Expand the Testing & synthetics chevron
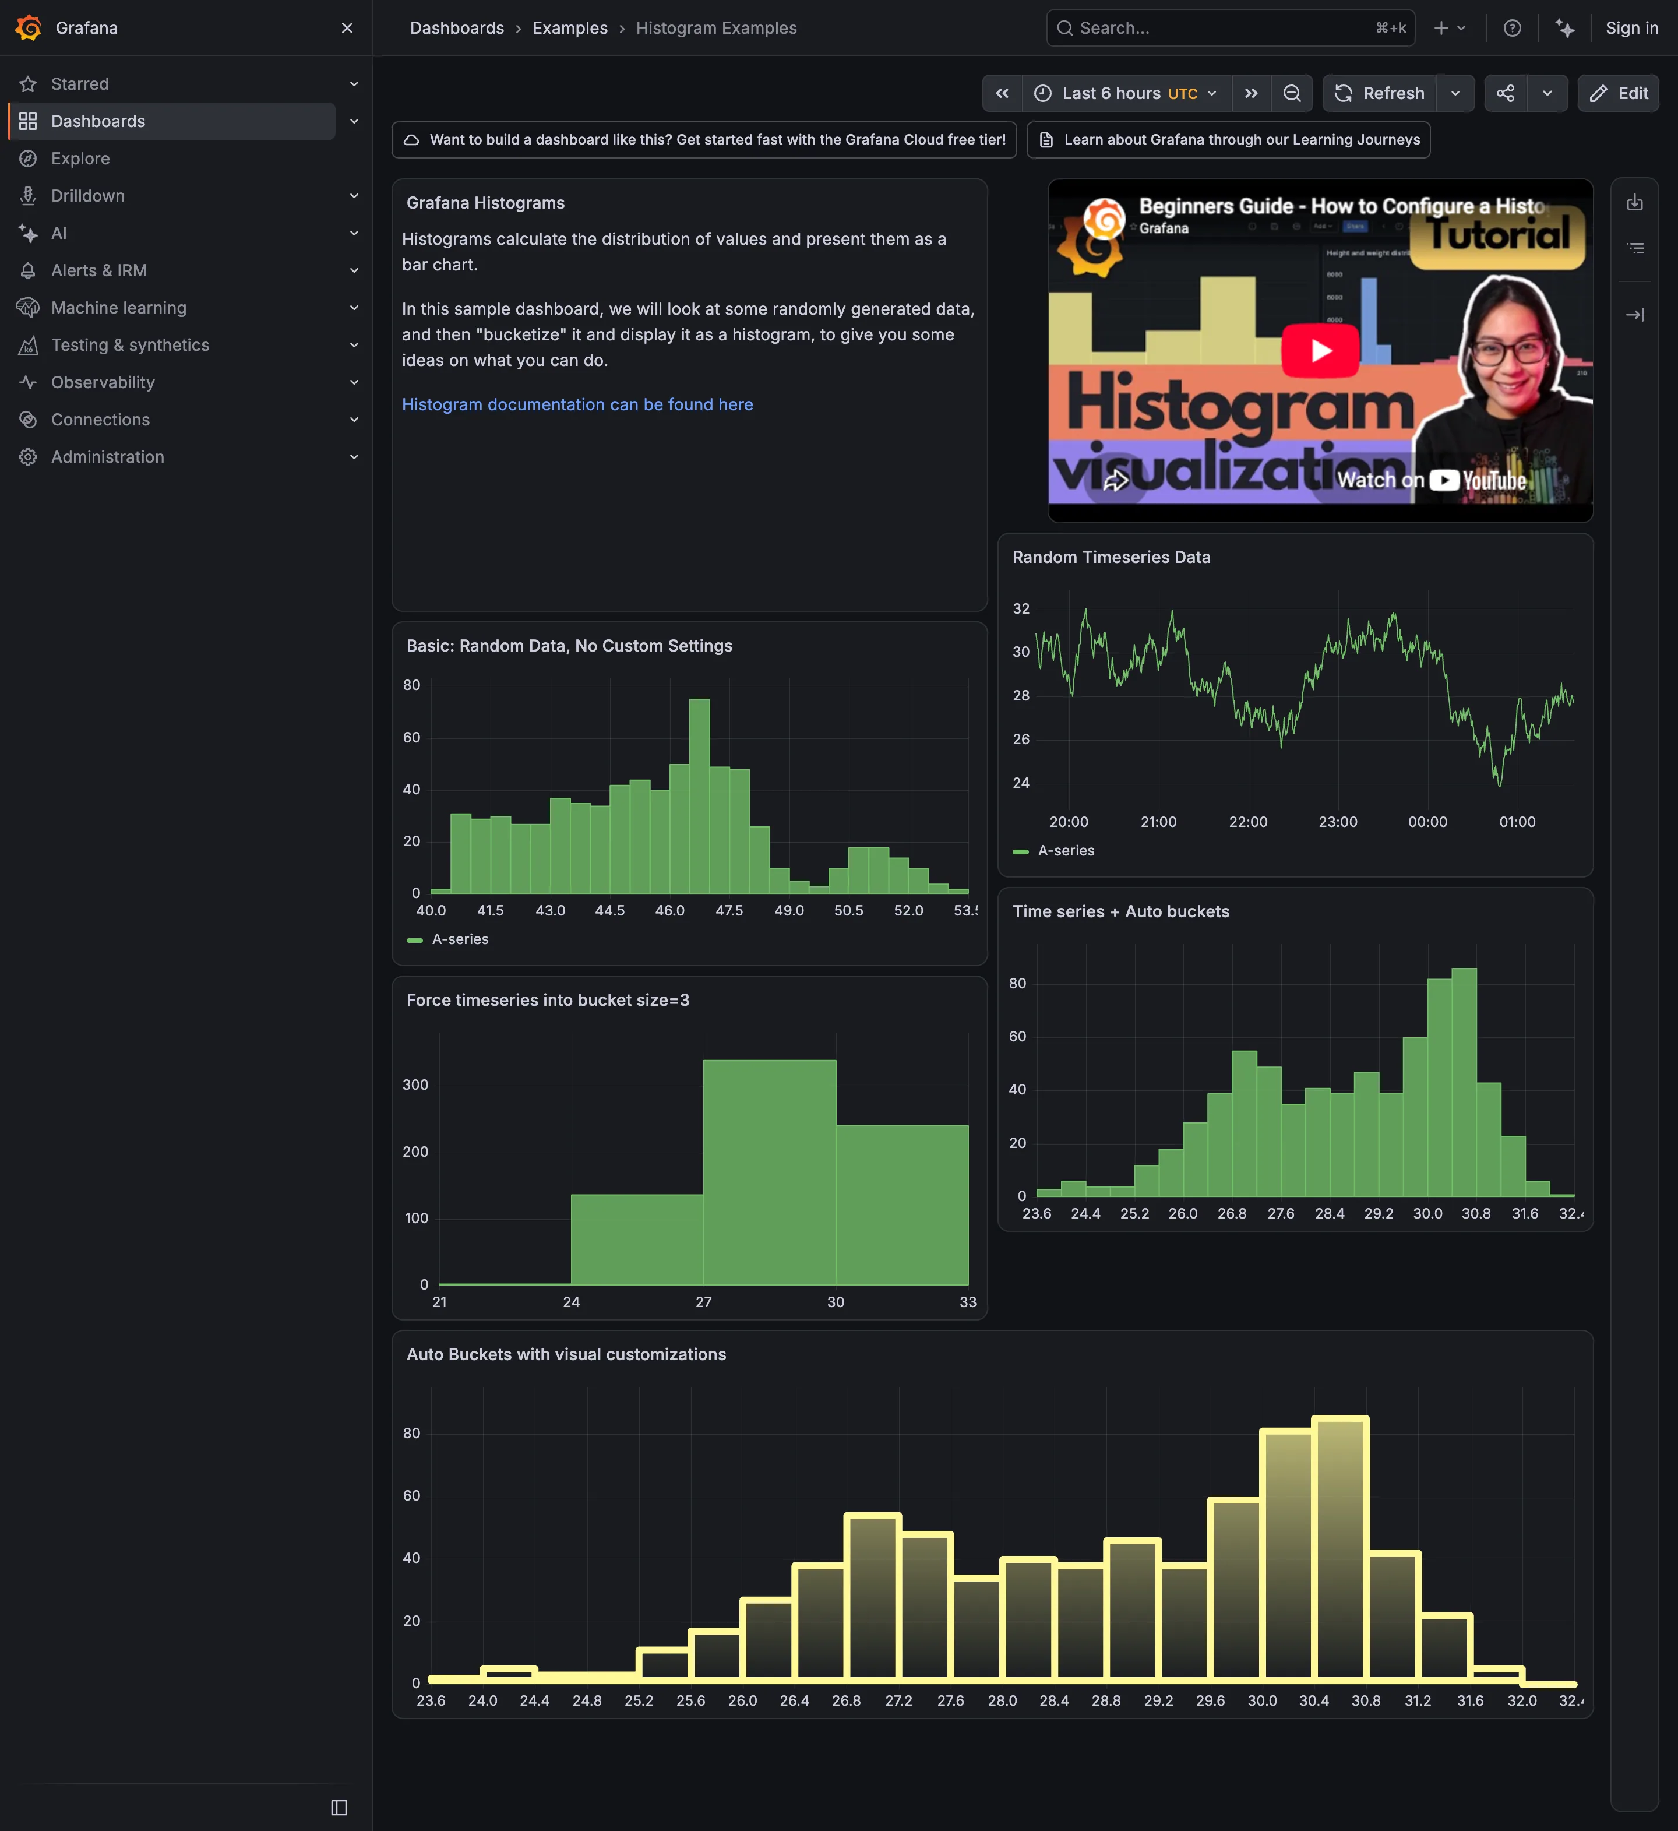The width and height of the screenshot is (1678, 1831). click(354, 344)
